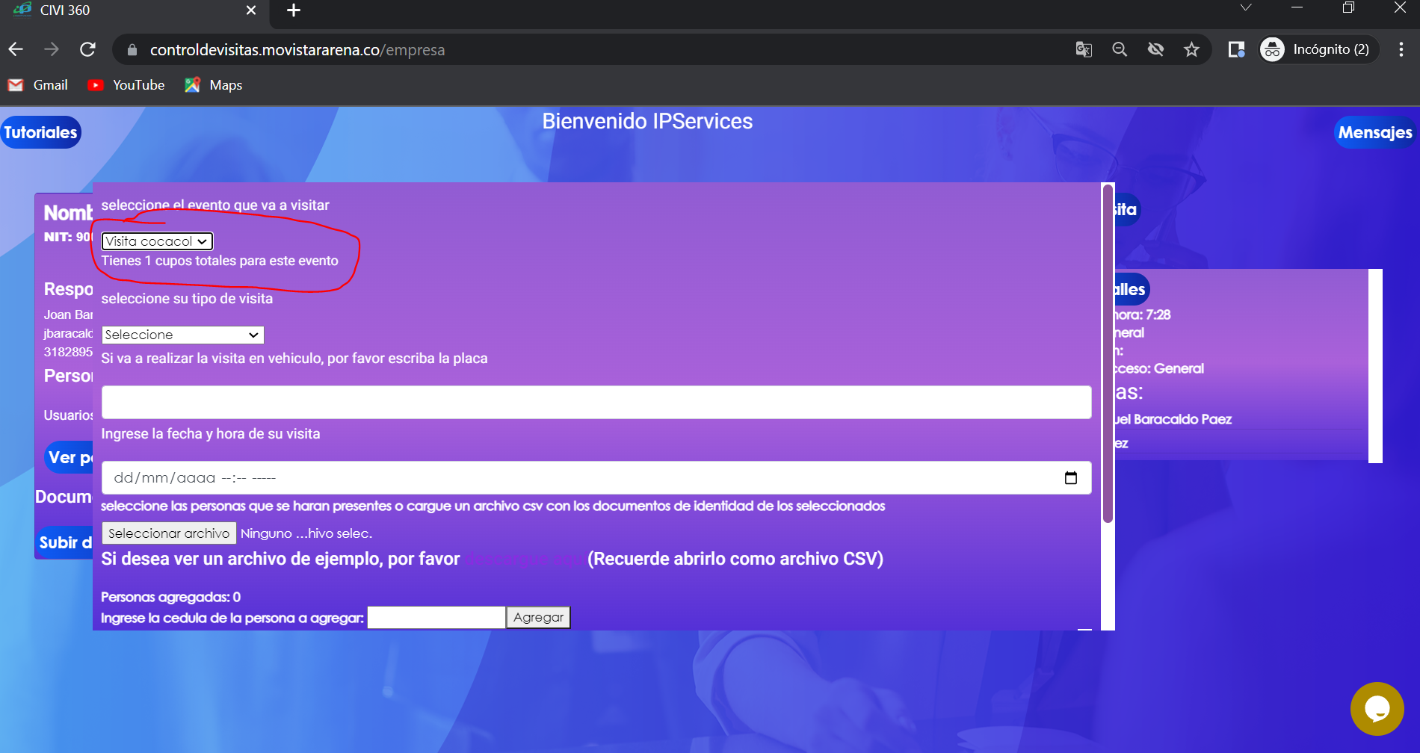Restore down the browser window
Viewport: 1420px width, 753px height.
coord(1348,7)
